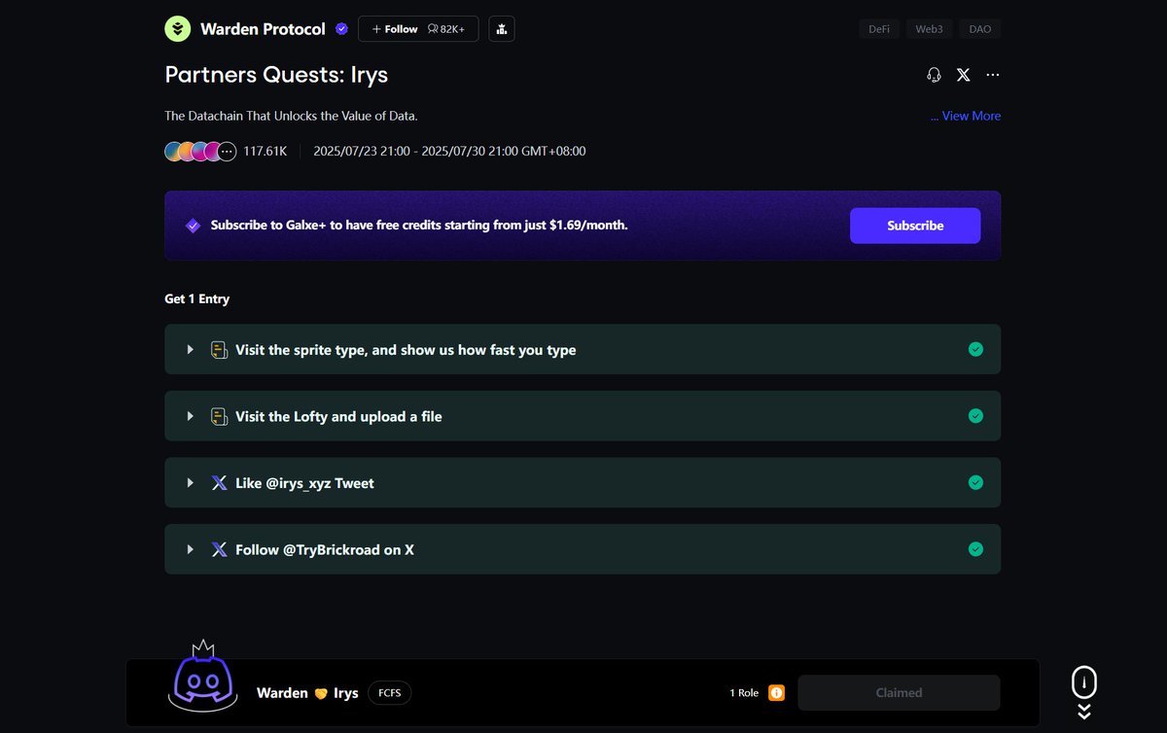Click the 'Warden 🤝 Irys' reward name
The width and height of the screenshot is (1167, 733).
pyautogui.click(x=307, y=693)
